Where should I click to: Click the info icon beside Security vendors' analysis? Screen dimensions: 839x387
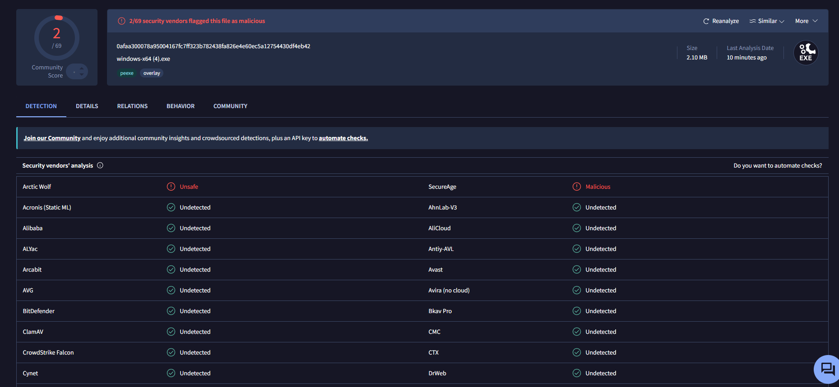(x=100, y=165)
